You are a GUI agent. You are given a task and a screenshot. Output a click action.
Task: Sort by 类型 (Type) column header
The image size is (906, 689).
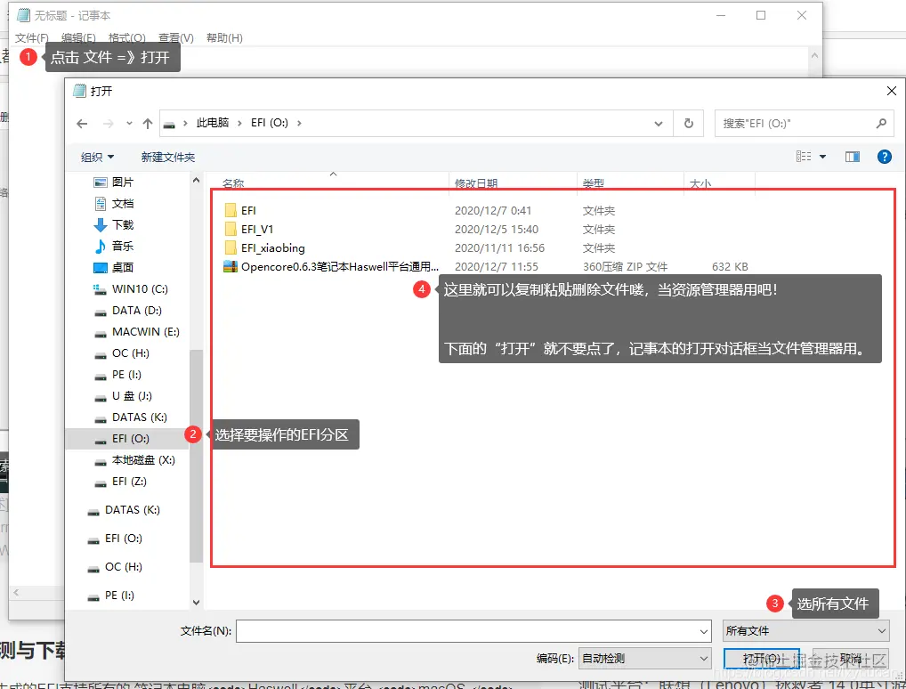pos(593,183)
